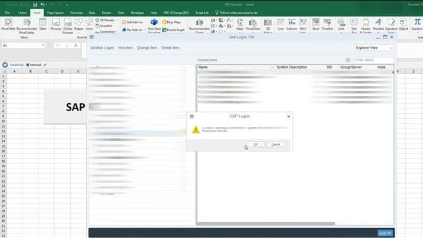423x238 pixels.
Task: Switch to the Formulas tab
Action: tap(76, 13)
